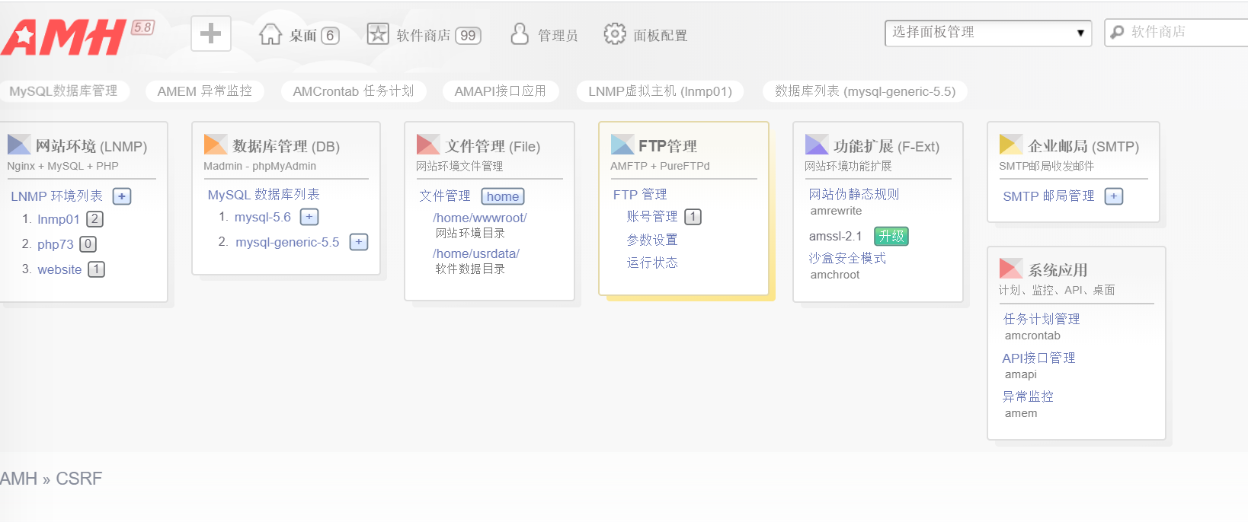Click plus icon next to mysql-generic-5.5

point(359,242)
